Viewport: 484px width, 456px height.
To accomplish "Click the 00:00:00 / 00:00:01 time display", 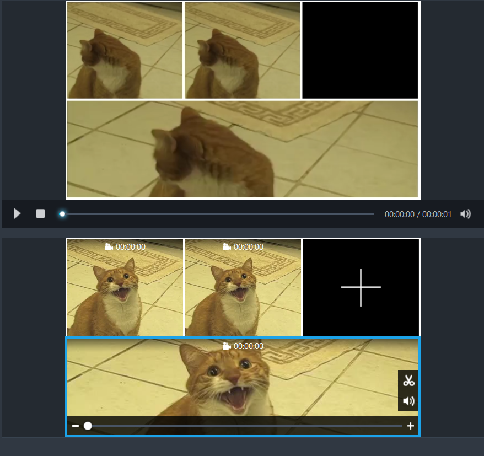I will tap(419, 214).
